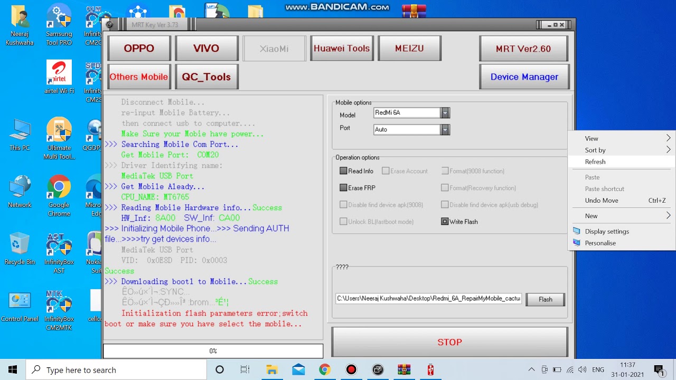Image resolution: width=676 pixels, height=380 pixels.
Task: Open the Neeraj Kushwaha desktop folder
Action: pyautogui.click(x=20, y=25)
